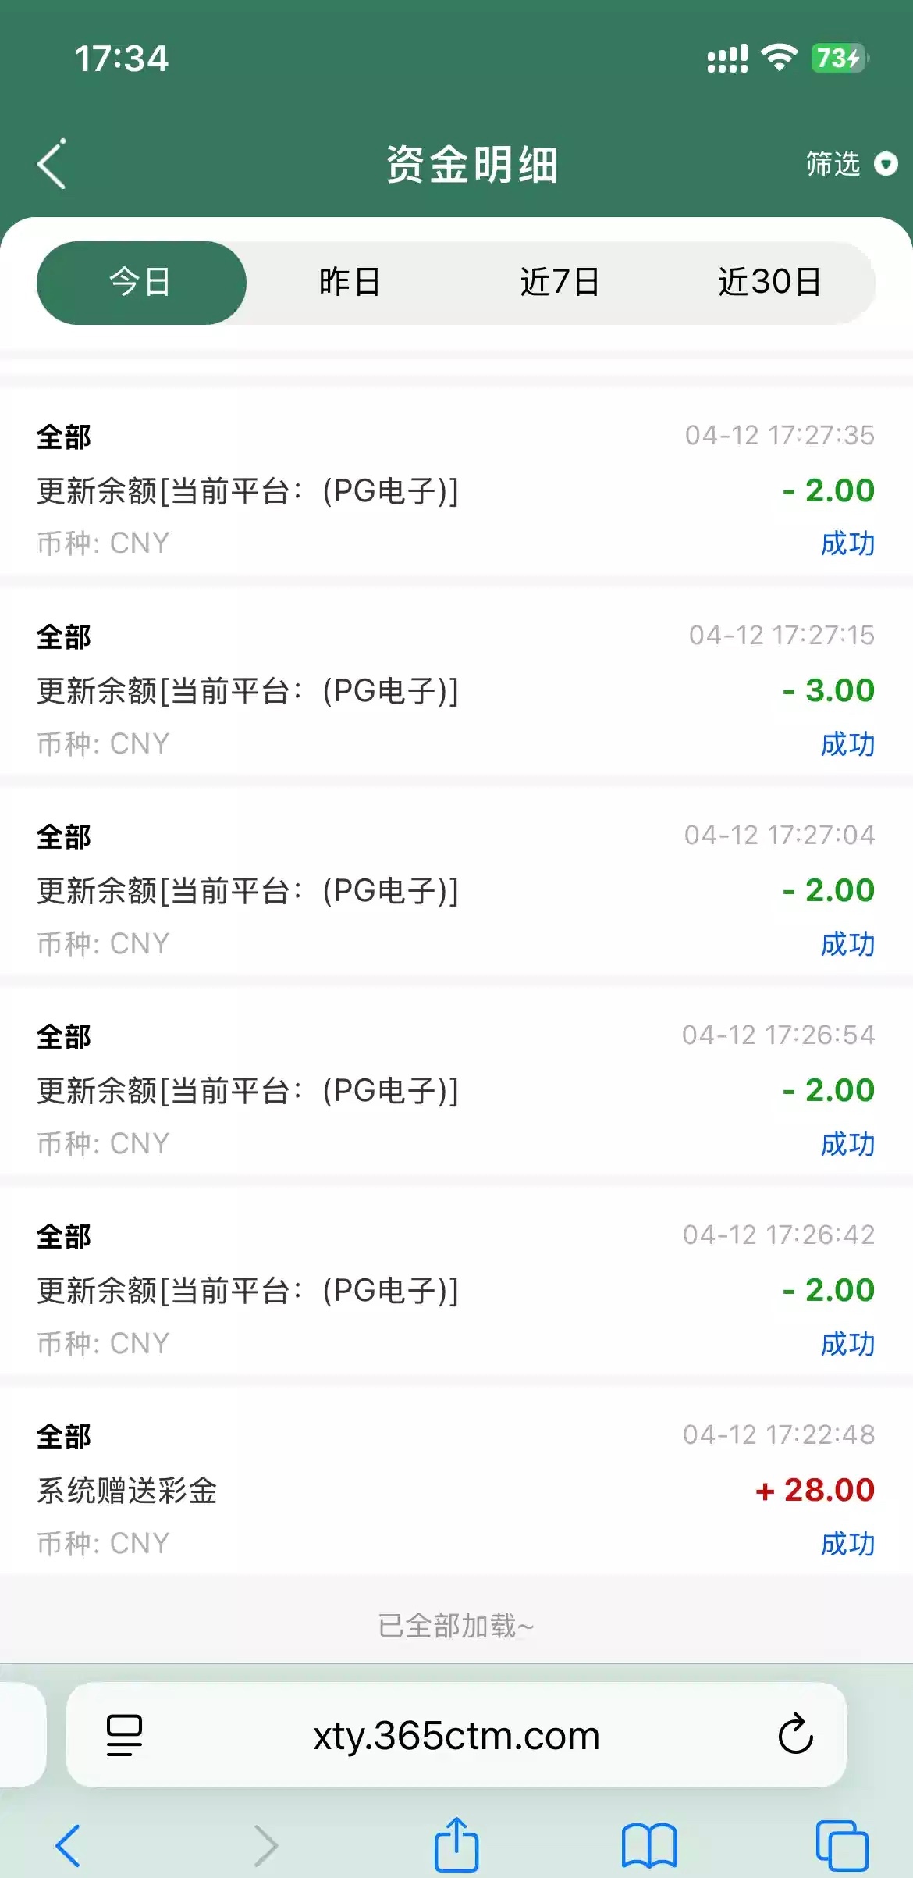Open the Safari share sheet
Image resolution: width=913 pixels, height=1878 pixels.
[x=456, y=1846]
